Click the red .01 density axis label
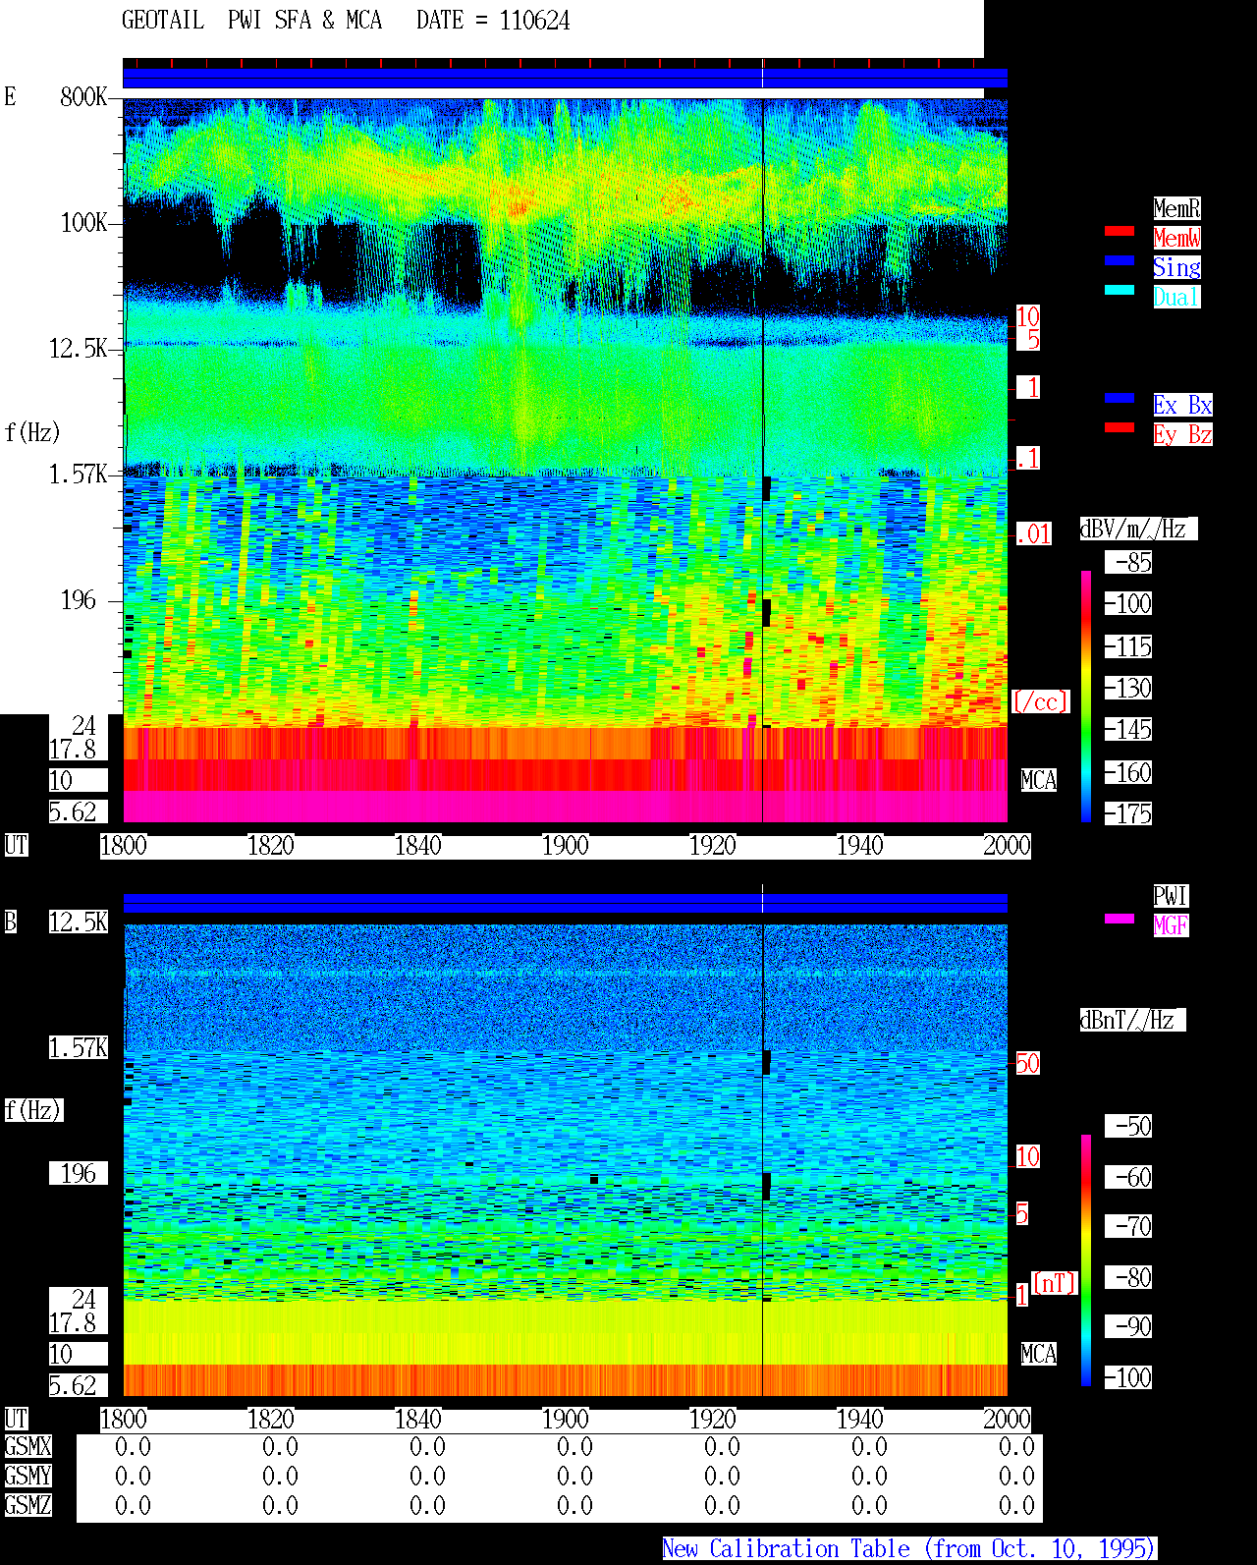The height and width of the screenshot is (1565, 1257). (x=1033, y=534)
